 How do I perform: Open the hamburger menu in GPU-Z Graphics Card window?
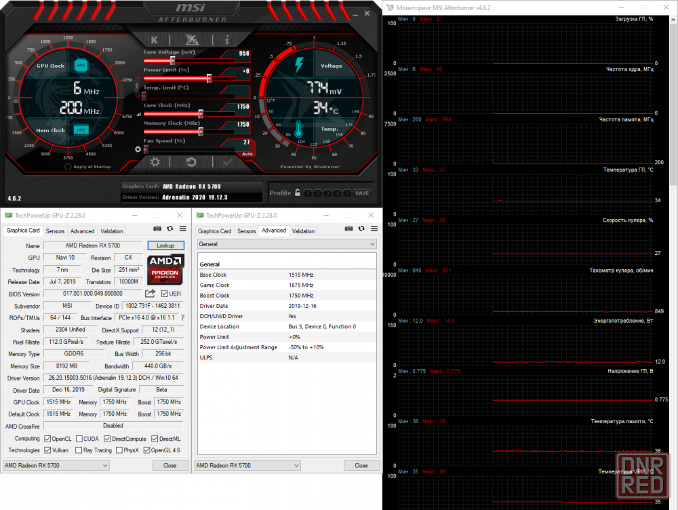(183, 229)
